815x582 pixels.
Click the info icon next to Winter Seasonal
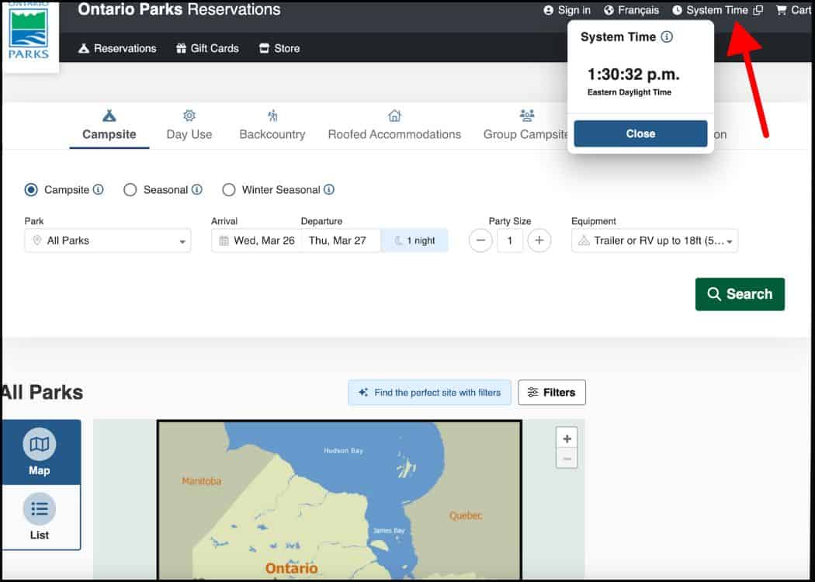[329, 189]
